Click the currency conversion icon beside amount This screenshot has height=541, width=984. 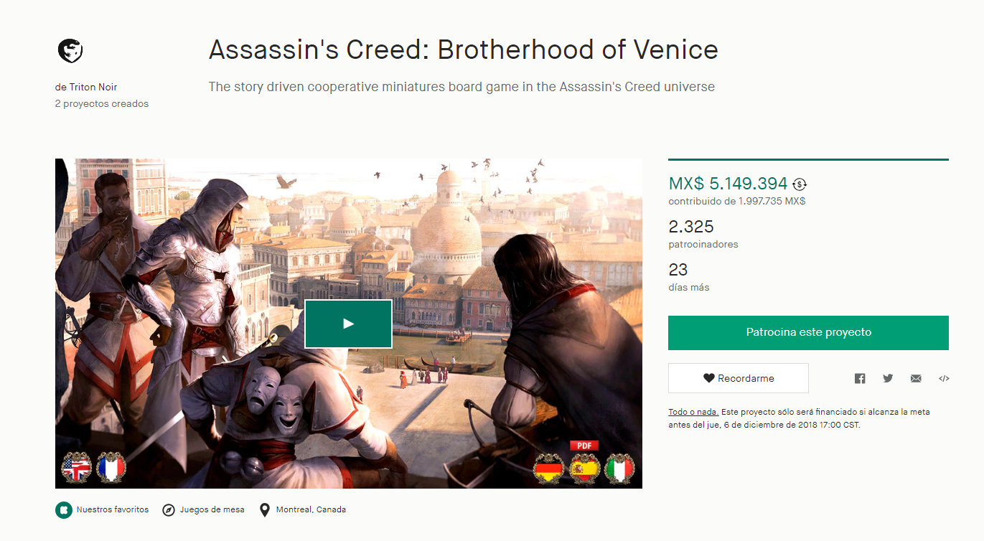pyautogui.click(x=800, y=184)
